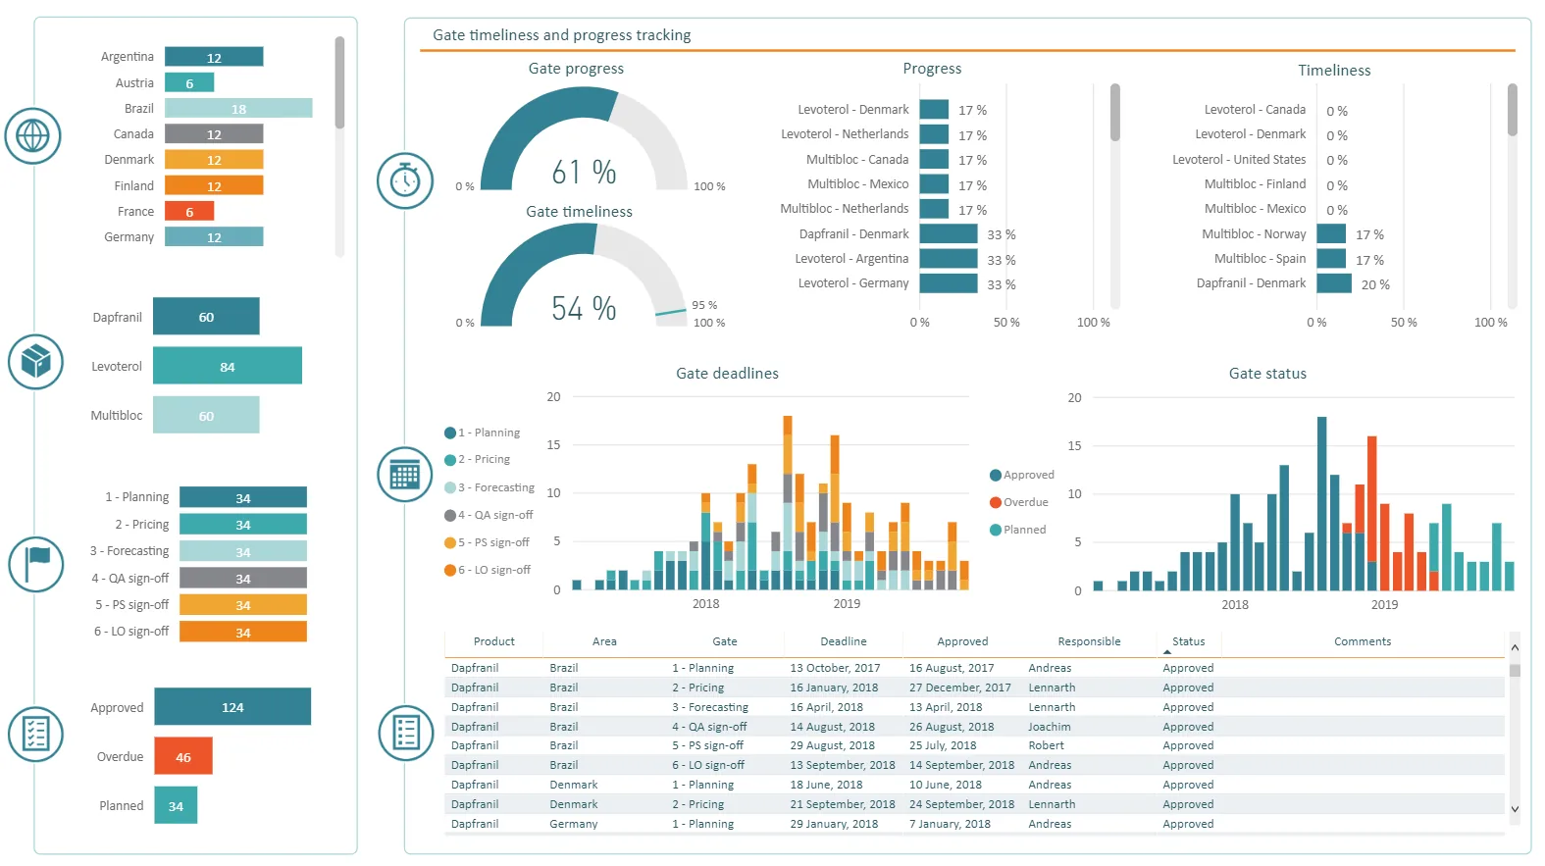Click the Status column header sort arrow
1545x866 pixels.
coord(1167,652)
